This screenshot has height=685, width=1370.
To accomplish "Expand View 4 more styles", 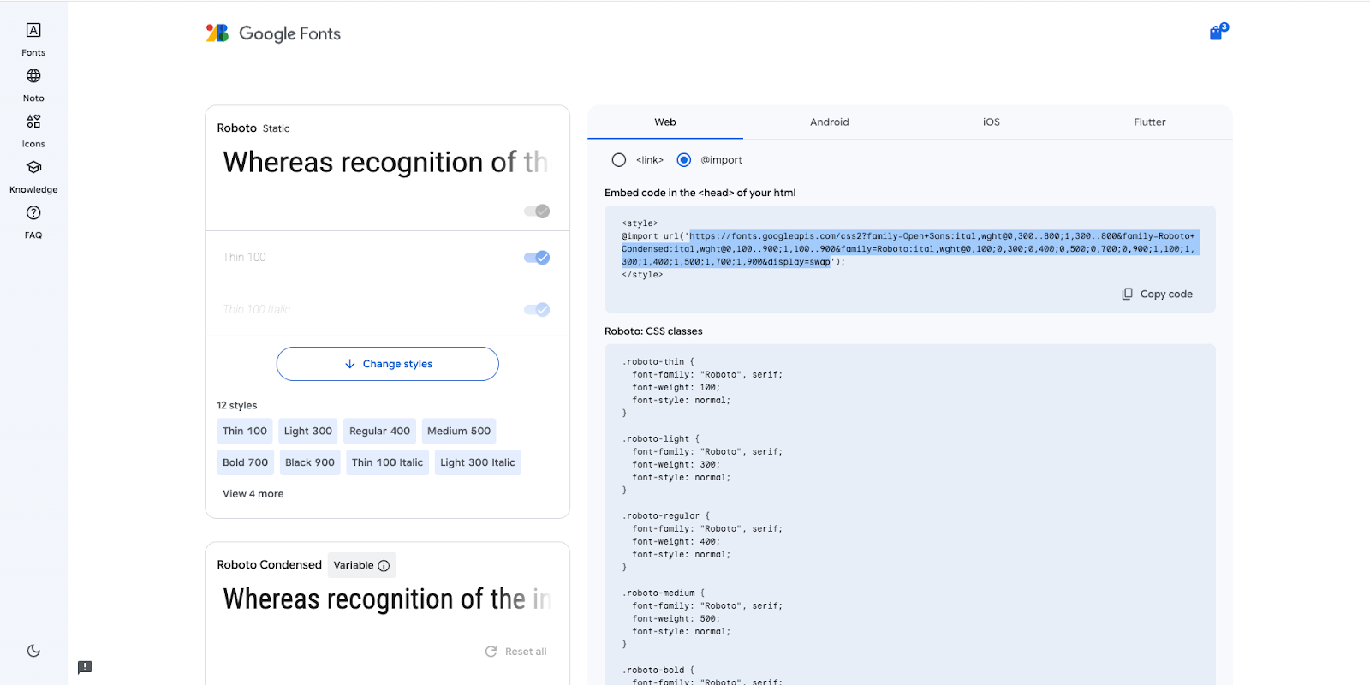I will click(x=253, y=494).
